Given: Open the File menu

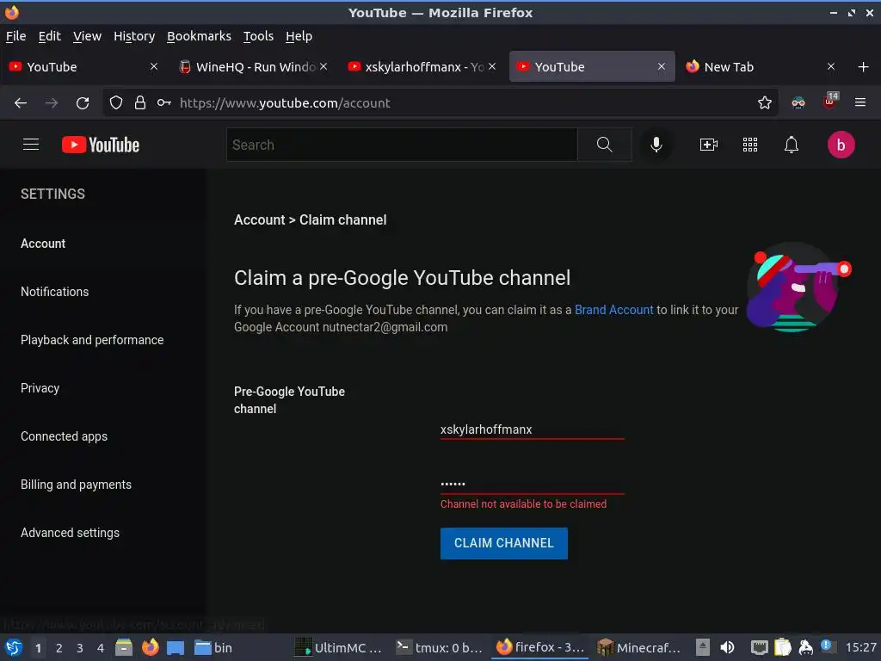Looking at the screenshot, I should click(15, 36).
